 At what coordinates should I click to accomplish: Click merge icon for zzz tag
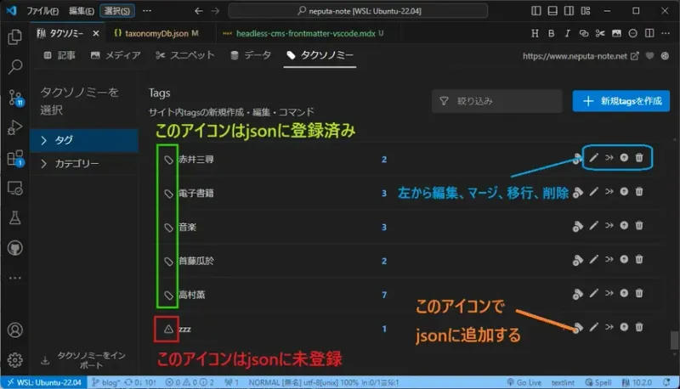(x=609, y=327)
